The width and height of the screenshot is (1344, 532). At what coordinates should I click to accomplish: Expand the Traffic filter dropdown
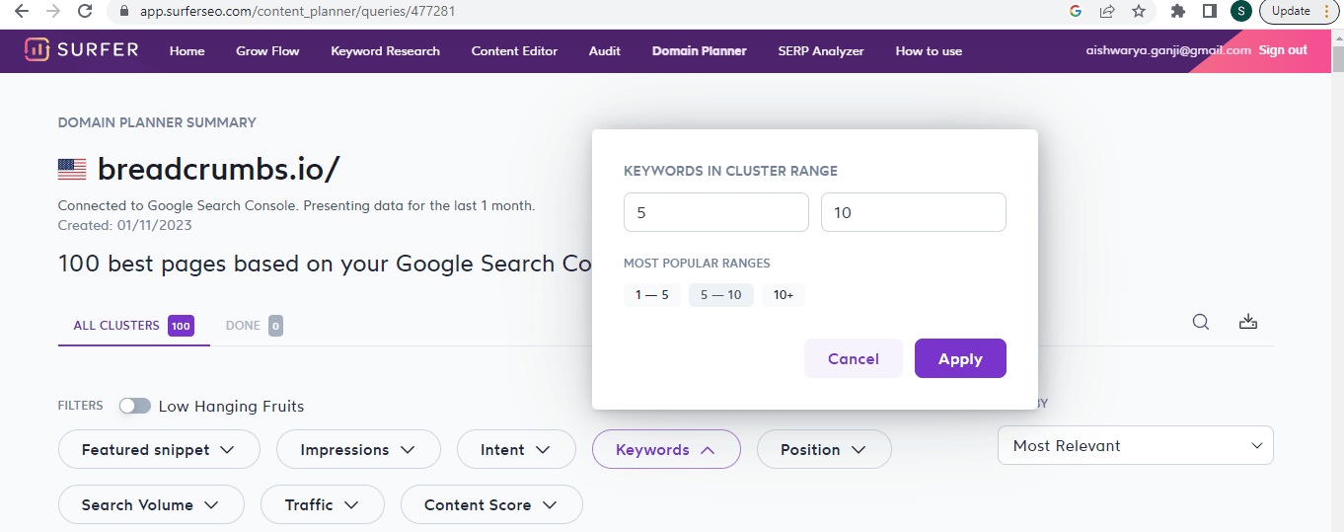pyautogui.click(x=323, y=504)
